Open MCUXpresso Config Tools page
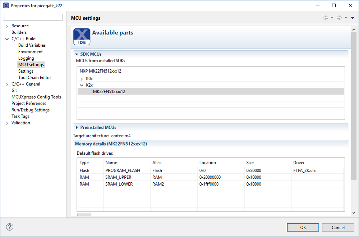 (x=36, y=97)
